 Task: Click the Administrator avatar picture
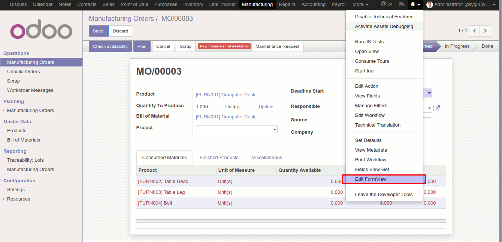click(430, 4)
